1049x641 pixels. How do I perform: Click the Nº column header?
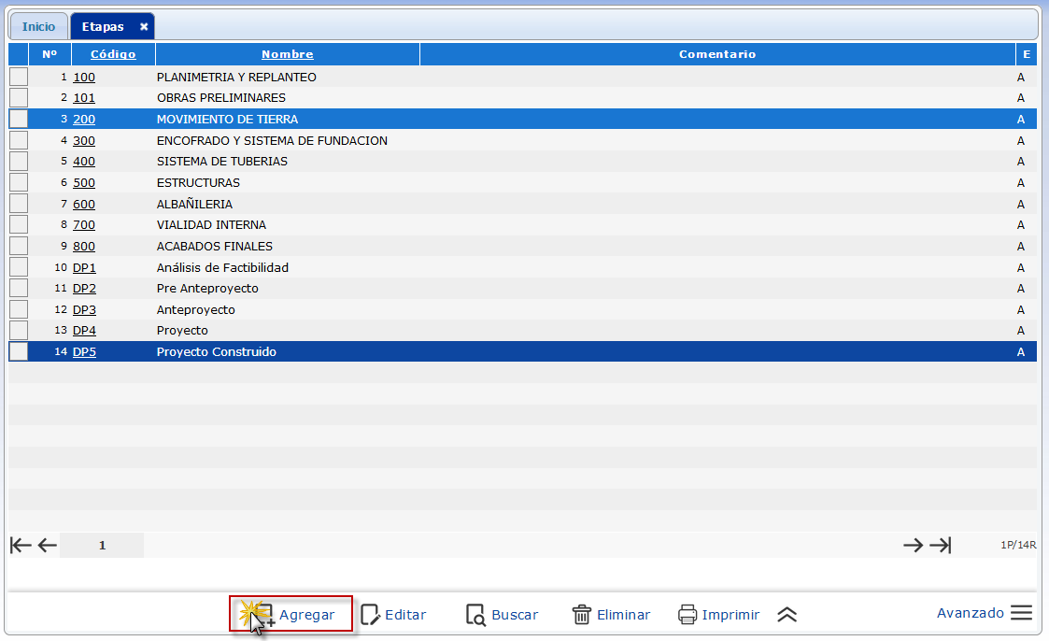pos(50,54)
